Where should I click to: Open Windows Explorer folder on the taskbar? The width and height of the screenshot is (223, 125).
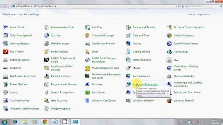(25, 122)
